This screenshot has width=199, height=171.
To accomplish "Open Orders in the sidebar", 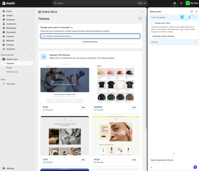I will pyautogui.click(x=10, y=15).
